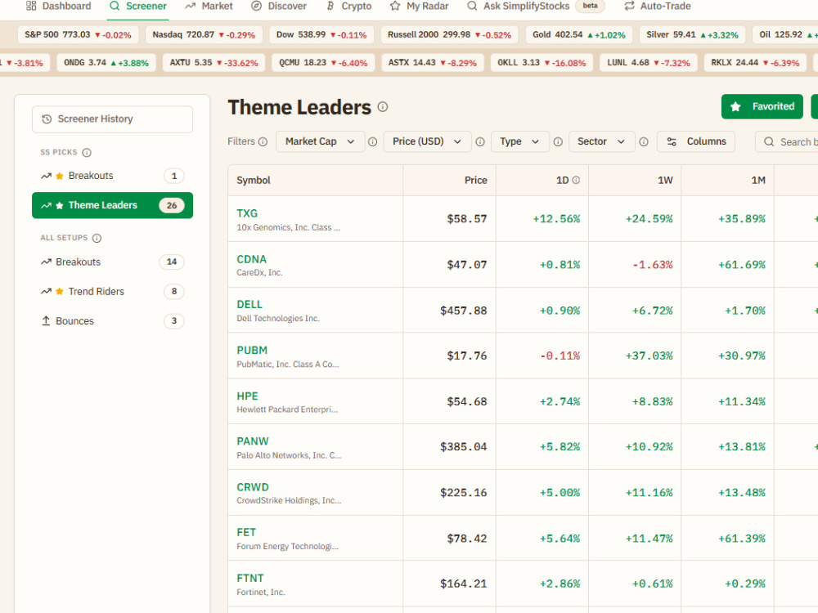Open the Auto-Trade tab
Image resolution: width=818 pixels, height=613 pixels.
(x=658, y=7)
